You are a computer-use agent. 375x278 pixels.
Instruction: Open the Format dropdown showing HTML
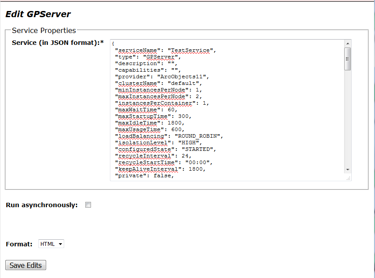point(51,244)
